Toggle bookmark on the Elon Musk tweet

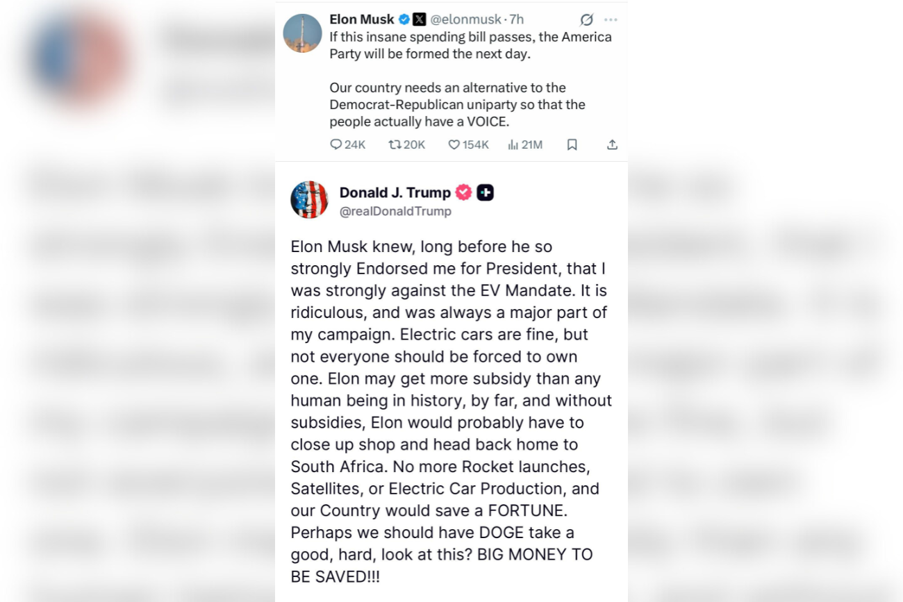[572, 144]
